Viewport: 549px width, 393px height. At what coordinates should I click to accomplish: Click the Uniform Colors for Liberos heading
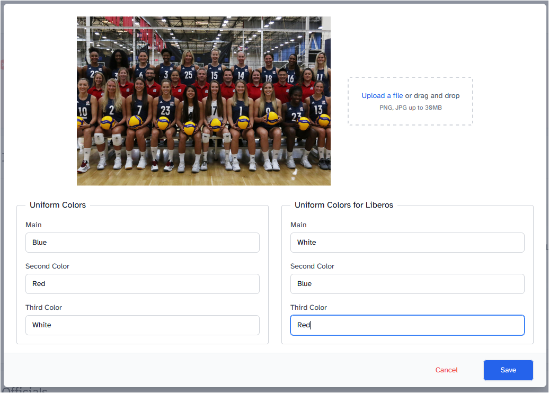[x=344, y=205]
